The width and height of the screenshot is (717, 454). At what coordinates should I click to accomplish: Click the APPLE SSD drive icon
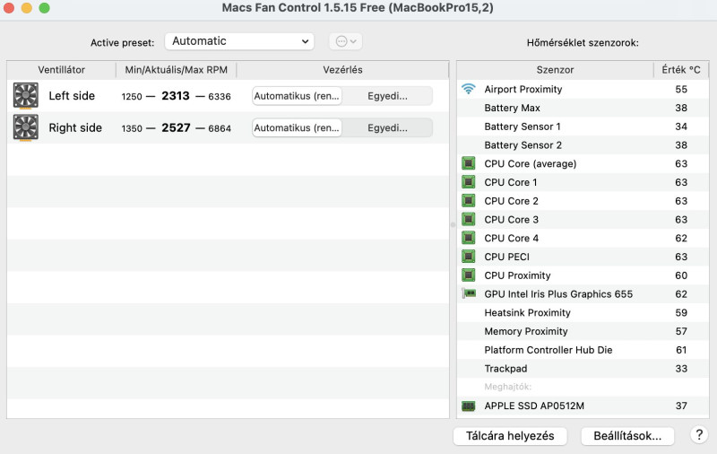point(468,406)
